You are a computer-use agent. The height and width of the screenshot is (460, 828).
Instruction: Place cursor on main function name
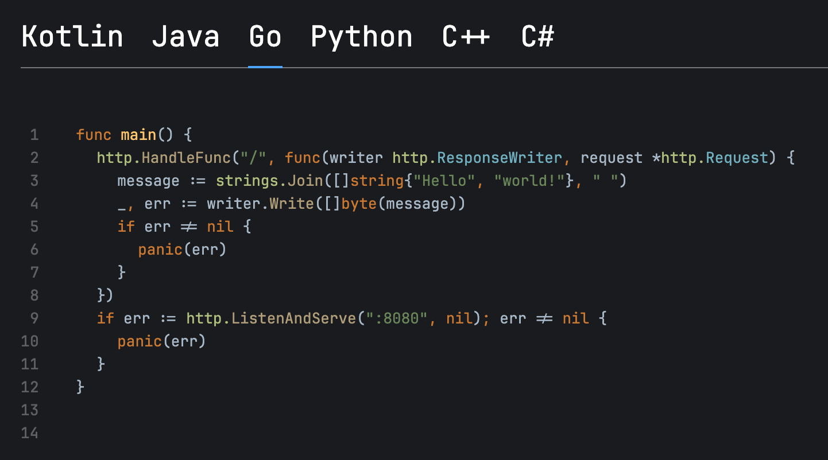138,135
